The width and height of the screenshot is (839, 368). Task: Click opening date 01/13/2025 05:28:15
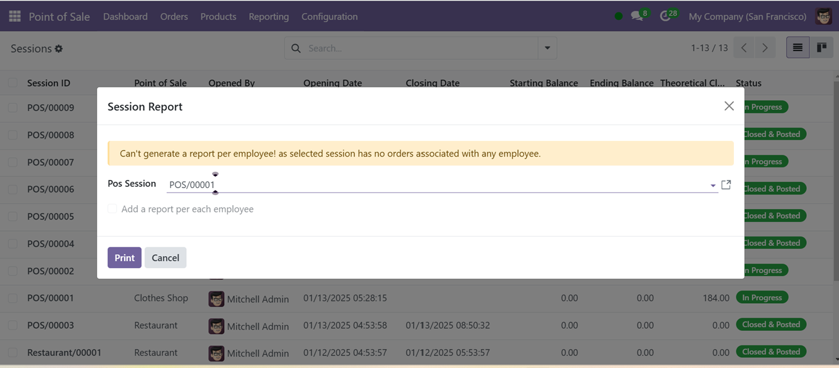[345, 298]
